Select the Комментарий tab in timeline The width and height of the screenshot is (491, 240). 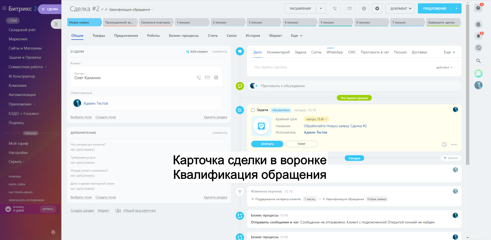click(278, 52)
